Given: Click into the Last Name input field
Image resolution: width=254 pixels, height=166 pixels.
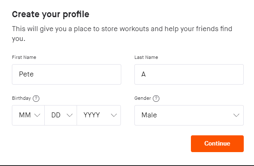Looking at the screenshot, I should click(189, 74).
